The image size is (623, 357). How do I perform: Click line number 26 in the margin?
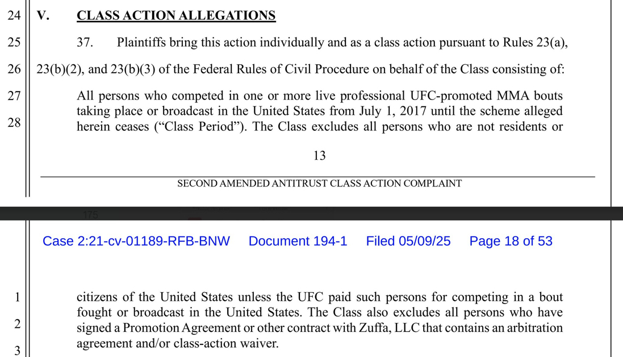[14, 69]
